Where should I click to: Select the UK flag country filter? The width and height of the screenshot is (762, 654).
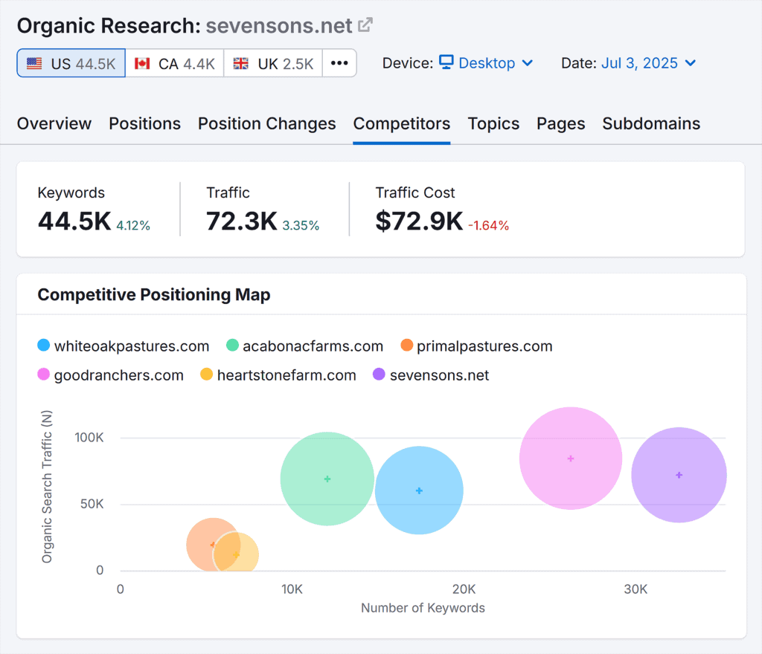click(x=240, y=63)
